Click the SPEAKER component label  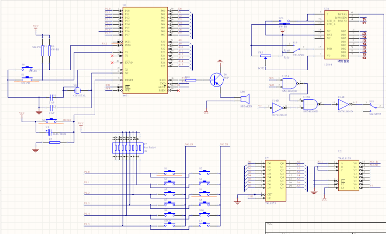(x=246, y=106)
